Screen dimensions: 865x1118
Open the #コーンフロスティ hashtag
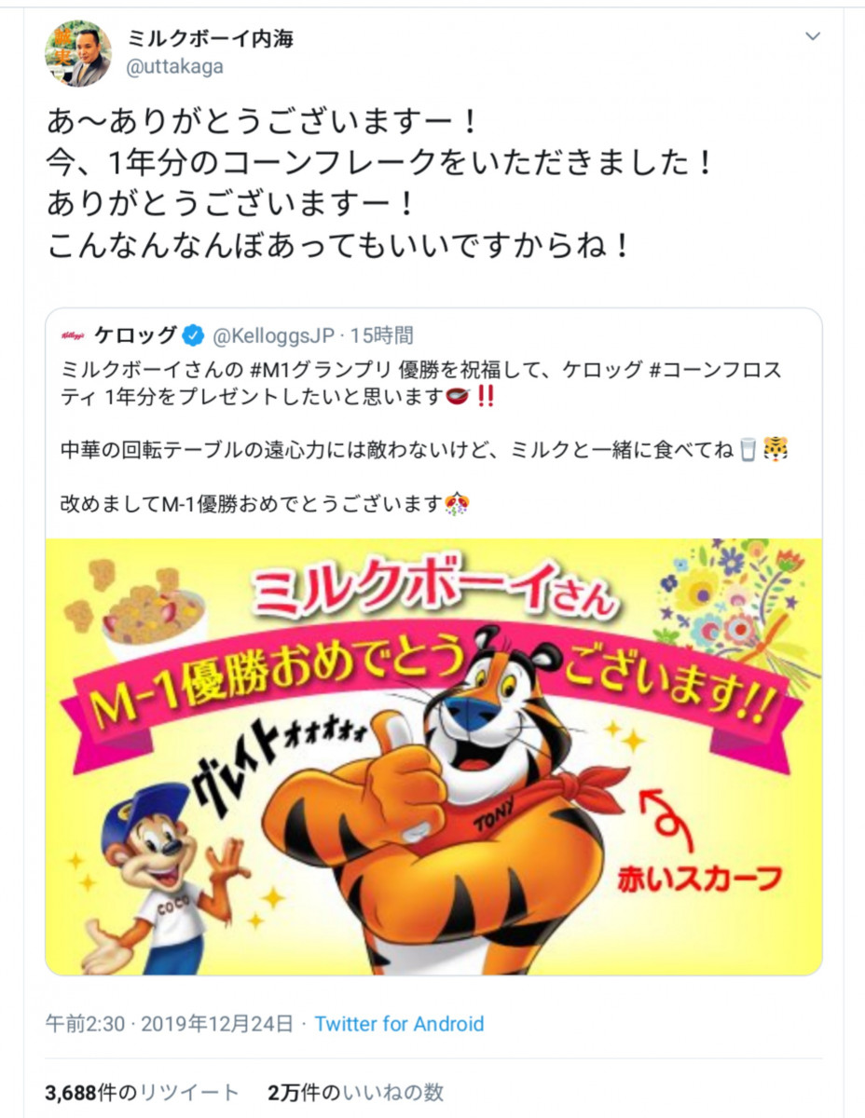tap(423, 383)
